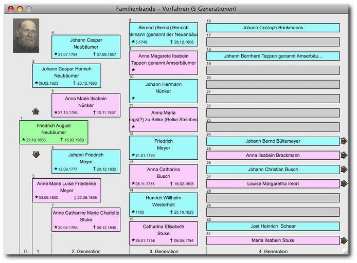Select Maria Ilsabein Stuke bar
Screen dimensions: 357x263
(x=273, y=240)
